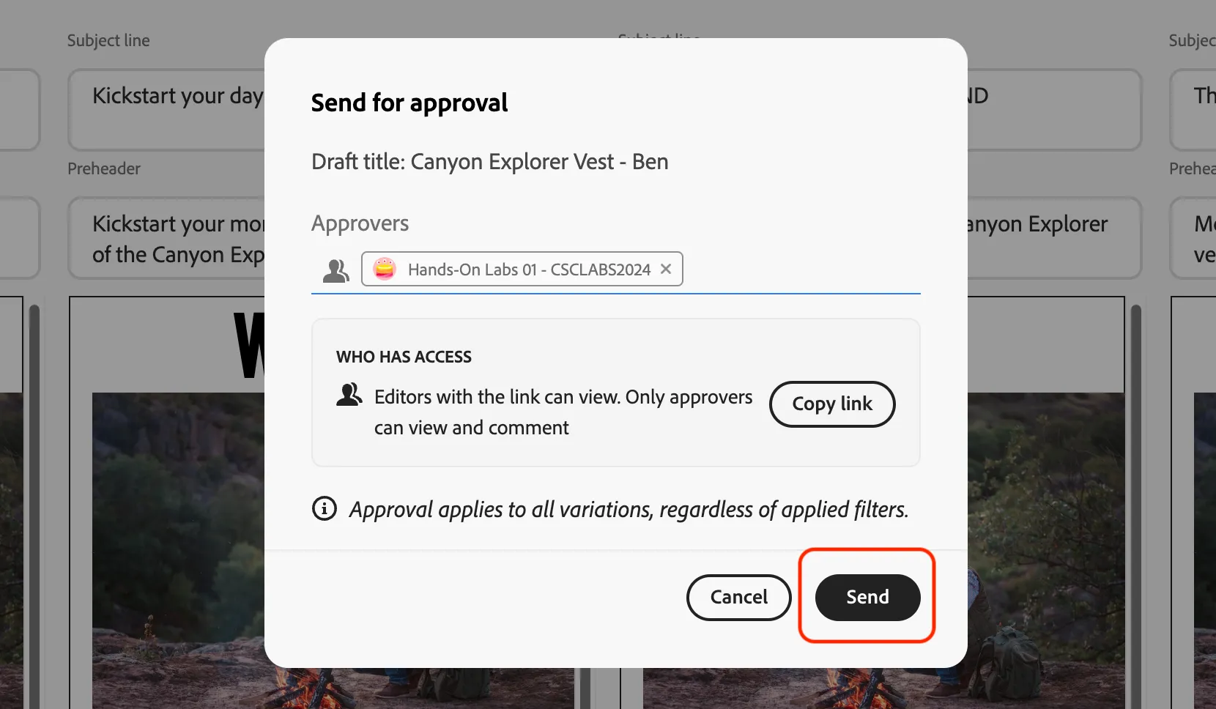Viewport: 1216px width, 709px height.
Task: Click the far-right subject line field
Action: pyautogui.click(x=1193, y=110)
